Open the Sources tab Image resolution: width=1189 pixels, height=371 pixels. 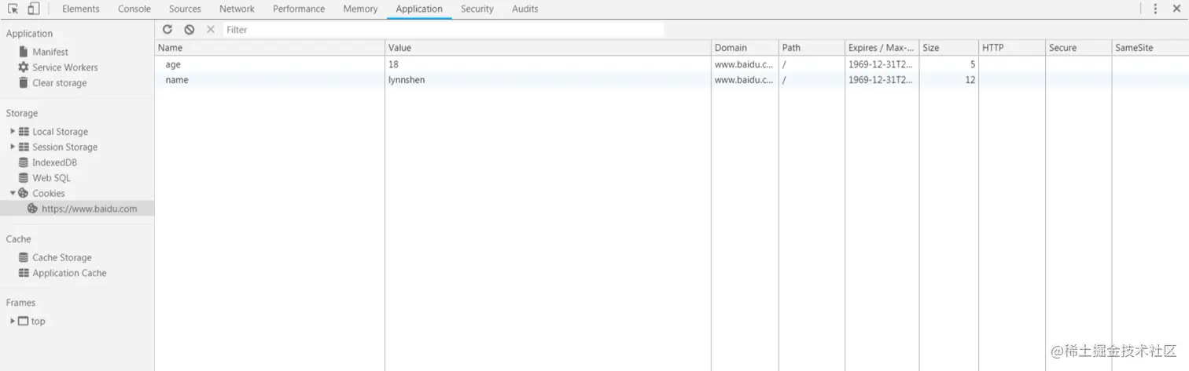click(185, 9)
